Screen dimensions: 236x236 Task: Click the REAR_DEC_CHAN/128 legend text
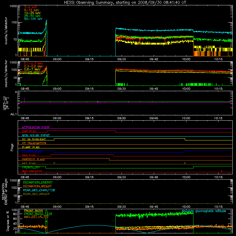coord(39,190)
